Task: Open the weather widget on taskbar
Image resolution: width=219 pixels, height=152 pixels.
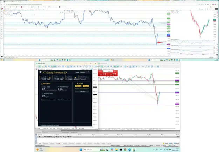Action: (40, 150)
